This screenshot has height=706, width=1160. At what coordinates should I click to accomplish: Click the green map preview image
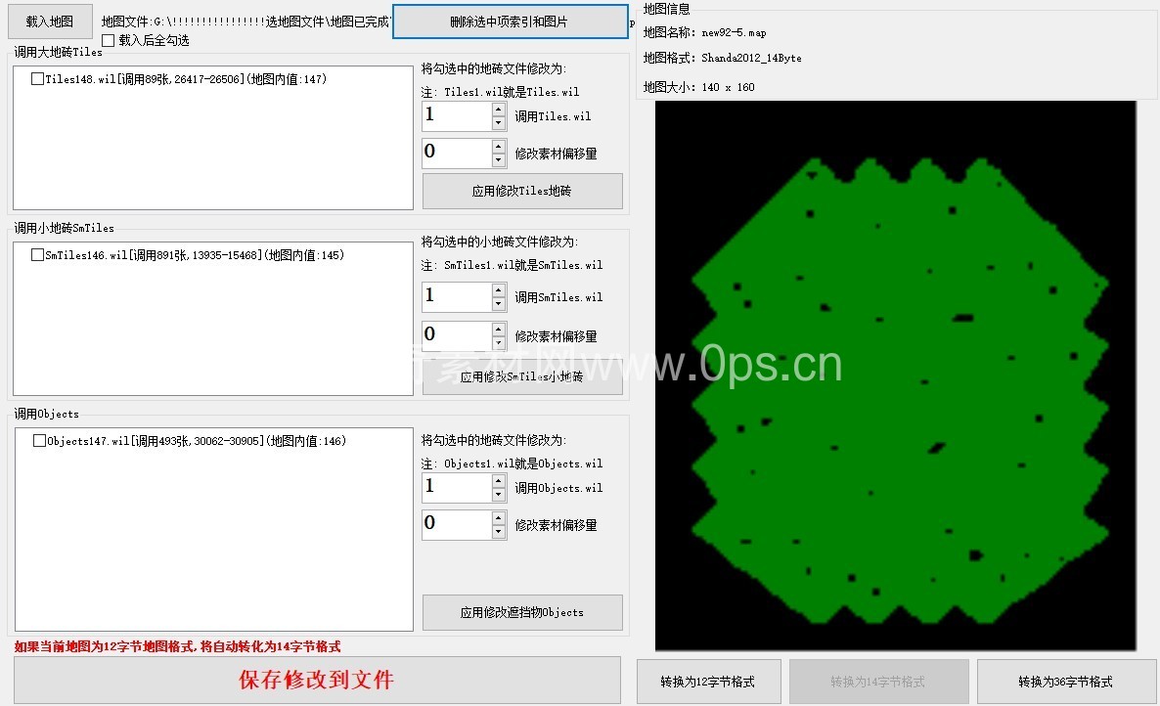click(x=895, y=376)
